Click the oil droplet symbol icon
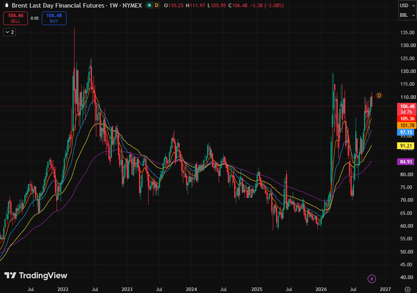 [x=7, y=5]
